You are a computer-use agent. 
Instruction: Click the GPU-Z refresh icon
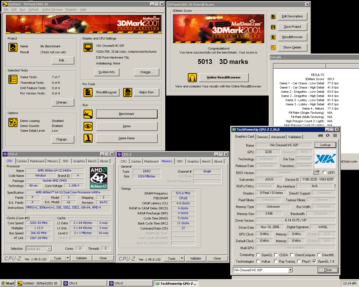(328, 135)
